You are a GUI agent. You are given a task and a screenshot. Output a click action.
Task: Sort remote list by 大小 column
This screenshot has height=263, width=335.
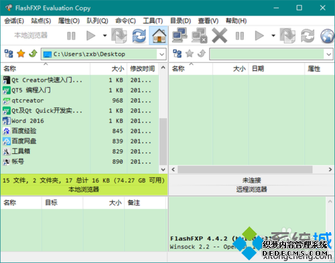(x=230, y=69)
